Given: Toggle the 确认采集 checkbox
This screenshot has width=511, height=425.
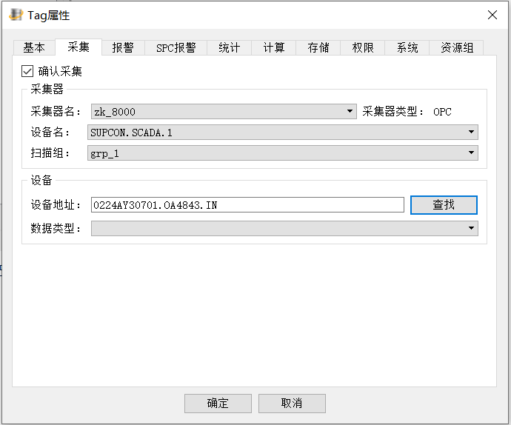Looking at the screenshot, I should (x=27, y=71).
